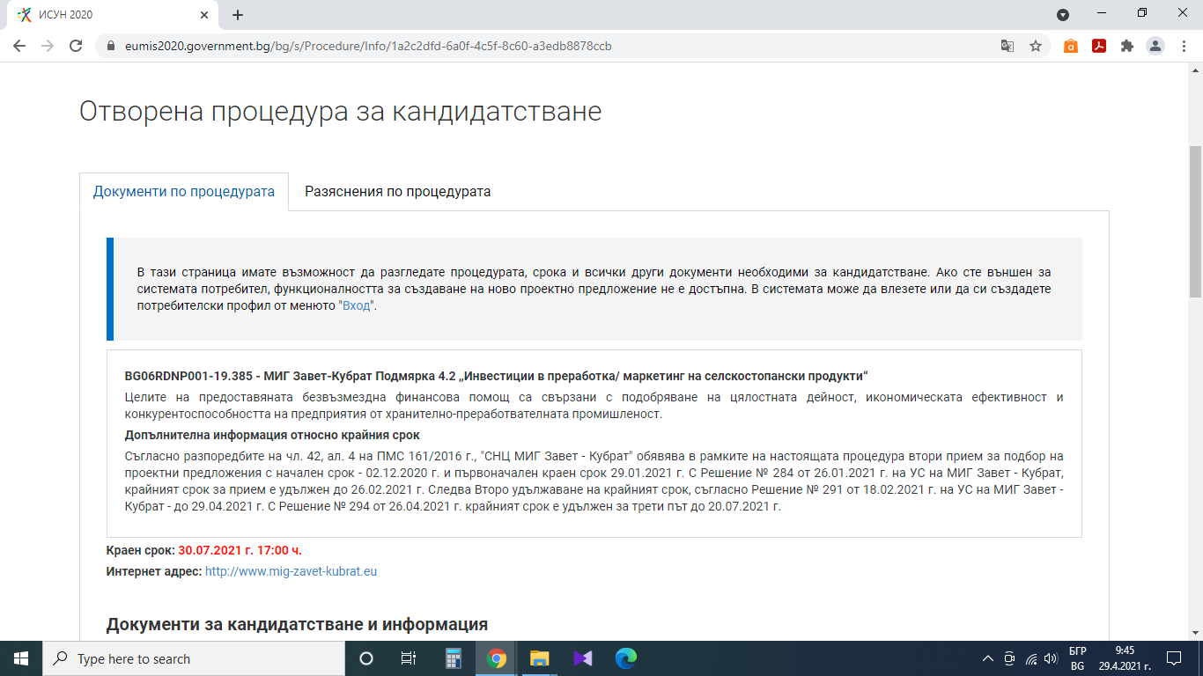Switch to Документи по процедурата tab
The width and height of the screenshot is (1203, 676).
click(184, 191)
